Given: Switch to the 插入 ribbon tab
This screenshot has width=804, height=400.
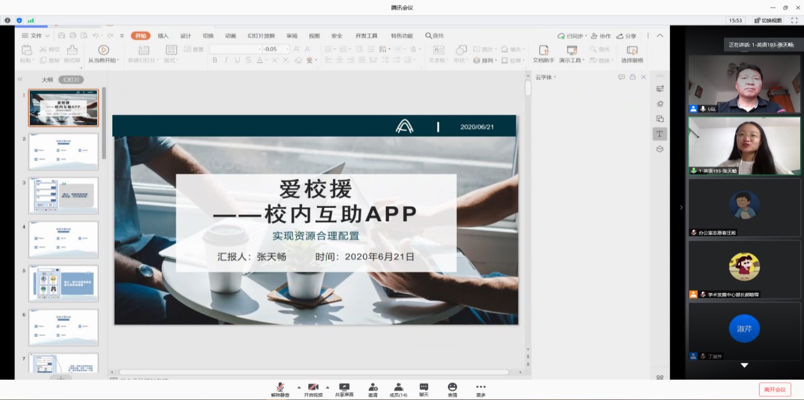Looking at the screenshot, I should coord(163,36).
